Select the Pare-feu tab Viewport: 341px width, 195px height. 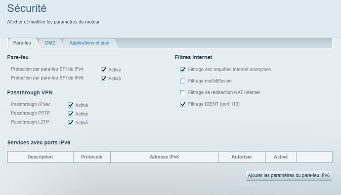coord(22,43)
